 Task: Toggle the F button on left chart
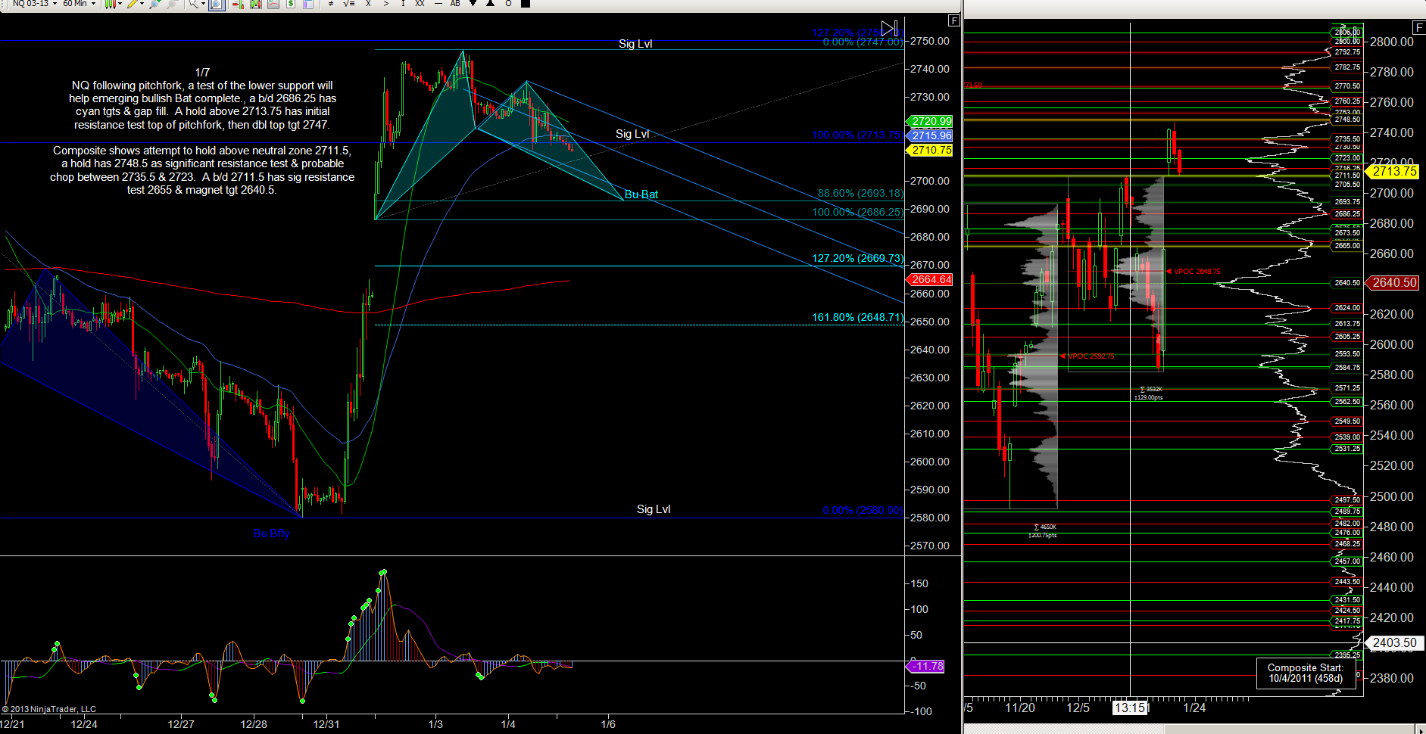(954, 20)
